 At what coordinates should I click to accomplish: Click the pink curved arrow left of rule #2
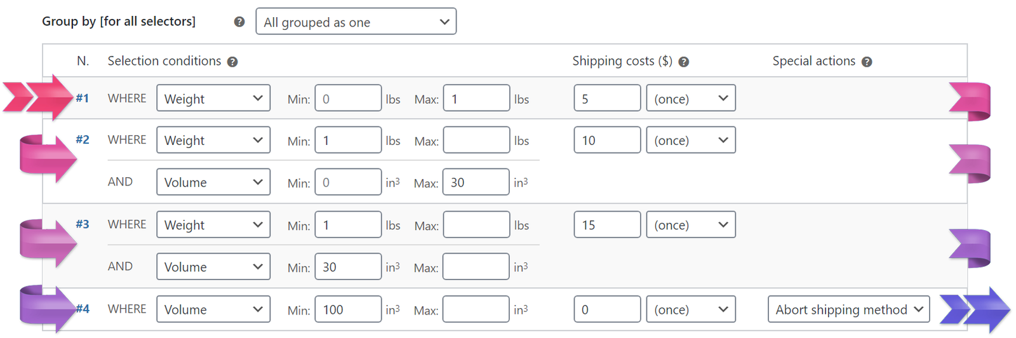pyautogui.click(x=48, y=158)
